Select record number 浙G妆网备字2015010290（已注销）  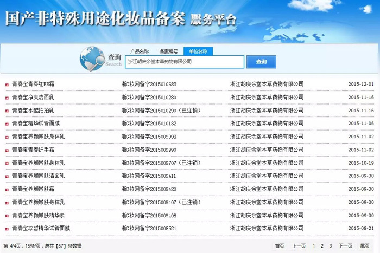[x=161, y=111]
